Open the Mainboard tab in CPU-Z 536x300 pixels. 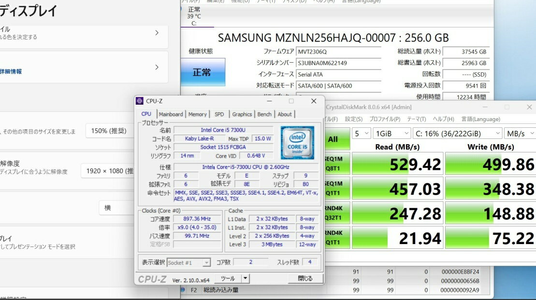(x=171, y=114)
